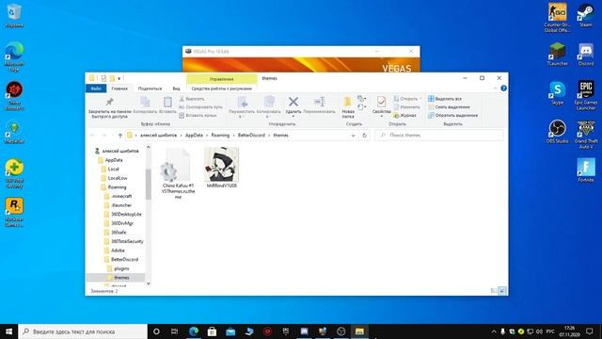Click Copy path in clipboard group
The width and height of the screenshot is (602, 339).
pyautogui.click(x=200, y=106)
